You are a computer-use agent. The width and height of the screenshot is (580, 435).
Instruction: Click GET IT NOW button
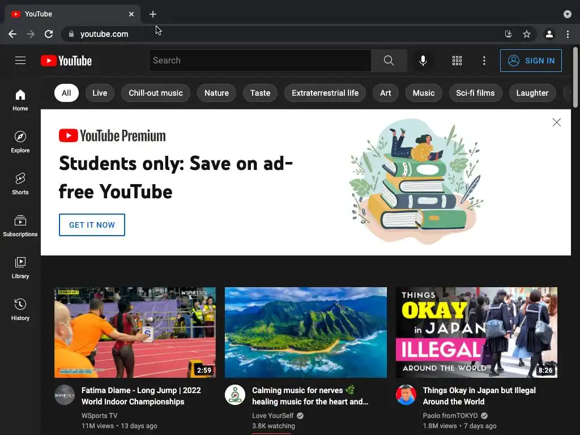[x=92, y=224]
